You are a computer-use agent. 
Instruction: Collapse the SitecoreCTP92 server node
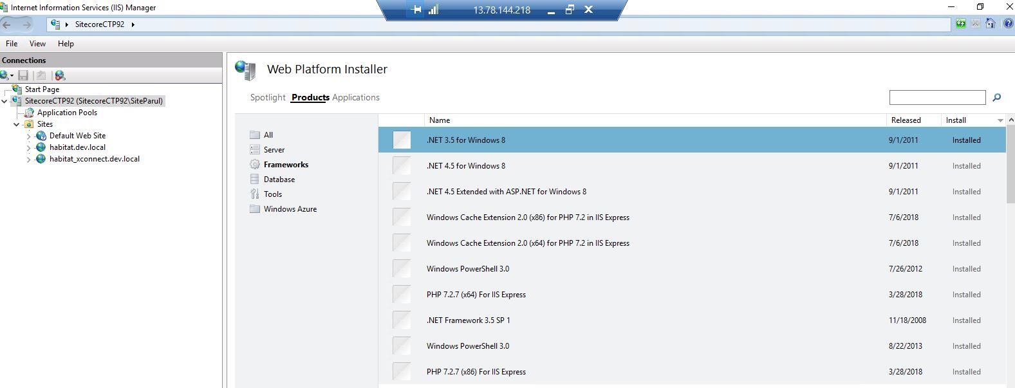tap(5, 101)
